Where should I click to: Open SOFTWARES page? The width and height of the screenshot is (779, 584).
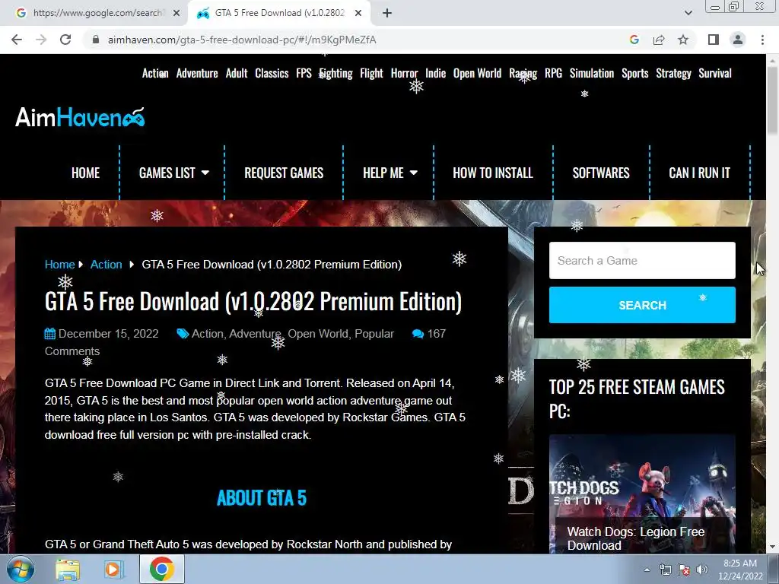[x=601, y=173]
